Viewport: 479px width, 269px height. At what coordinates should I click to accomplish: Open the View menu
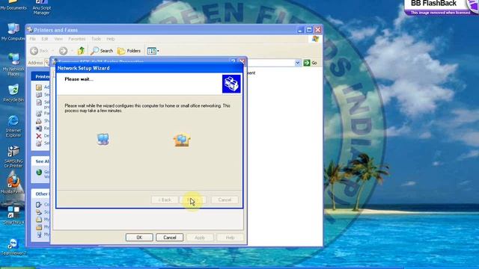pyautogui.click(x=58, y=39)
